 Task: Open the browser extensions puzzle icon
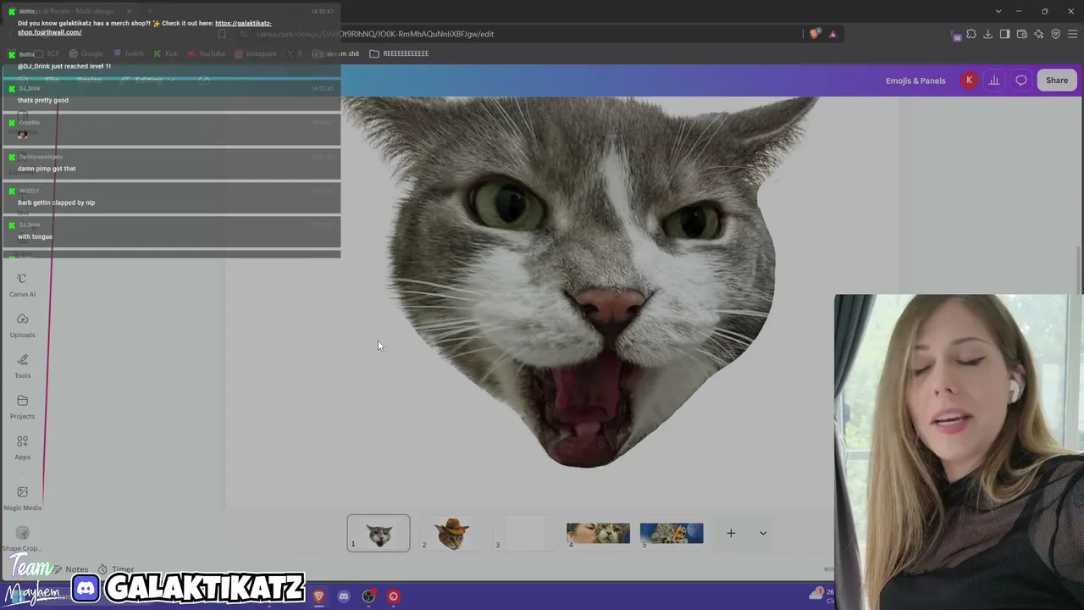click(x=971, y=34)
